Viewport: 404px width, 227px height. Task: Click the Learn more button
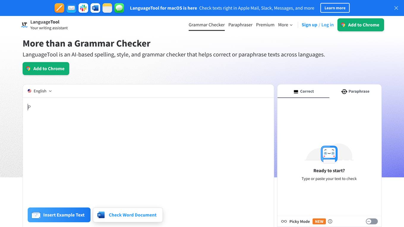tap(335, 8)
